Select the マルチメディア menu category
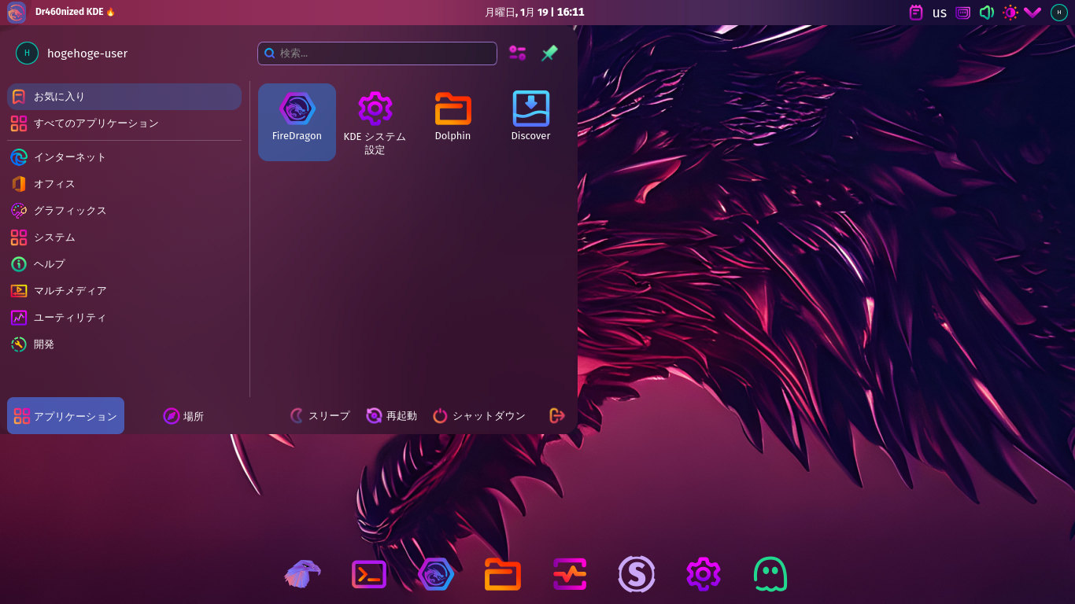 coord(71,290)
